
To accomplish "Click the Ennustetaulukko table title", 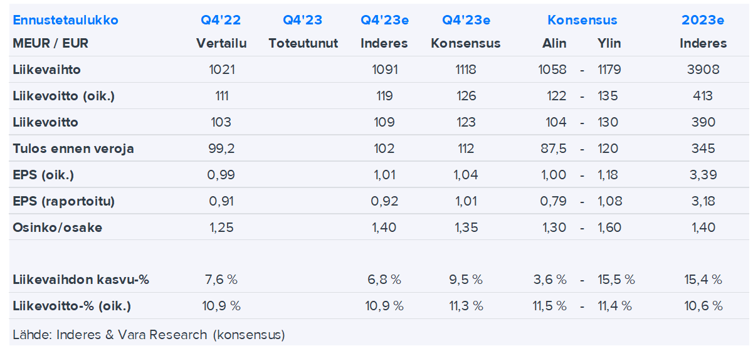I will pyautogui.click(x=65, y=20).
